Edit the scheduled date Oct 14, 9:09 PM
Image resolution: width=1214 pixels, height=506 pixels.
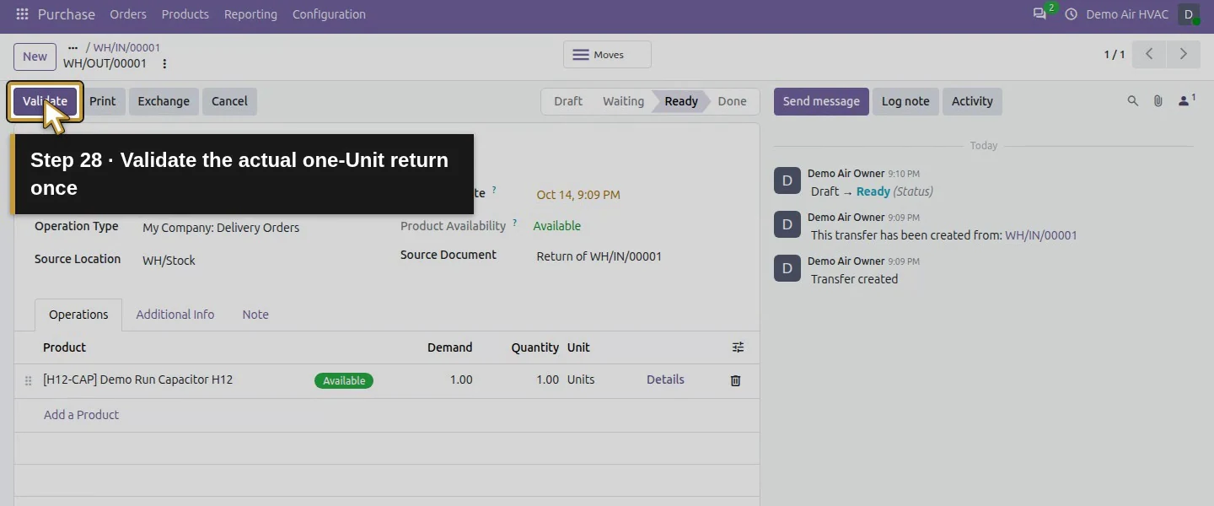(578, 195)
